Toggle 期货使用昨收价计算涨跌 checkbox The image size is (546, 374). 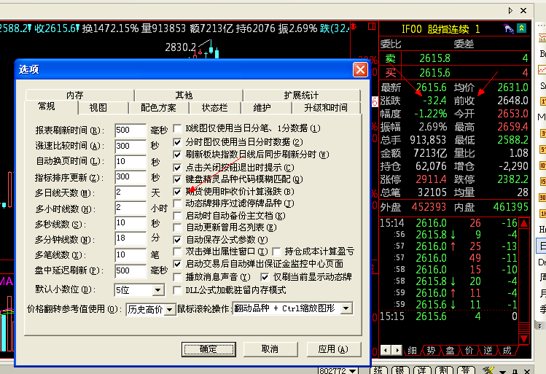[177, 192]
